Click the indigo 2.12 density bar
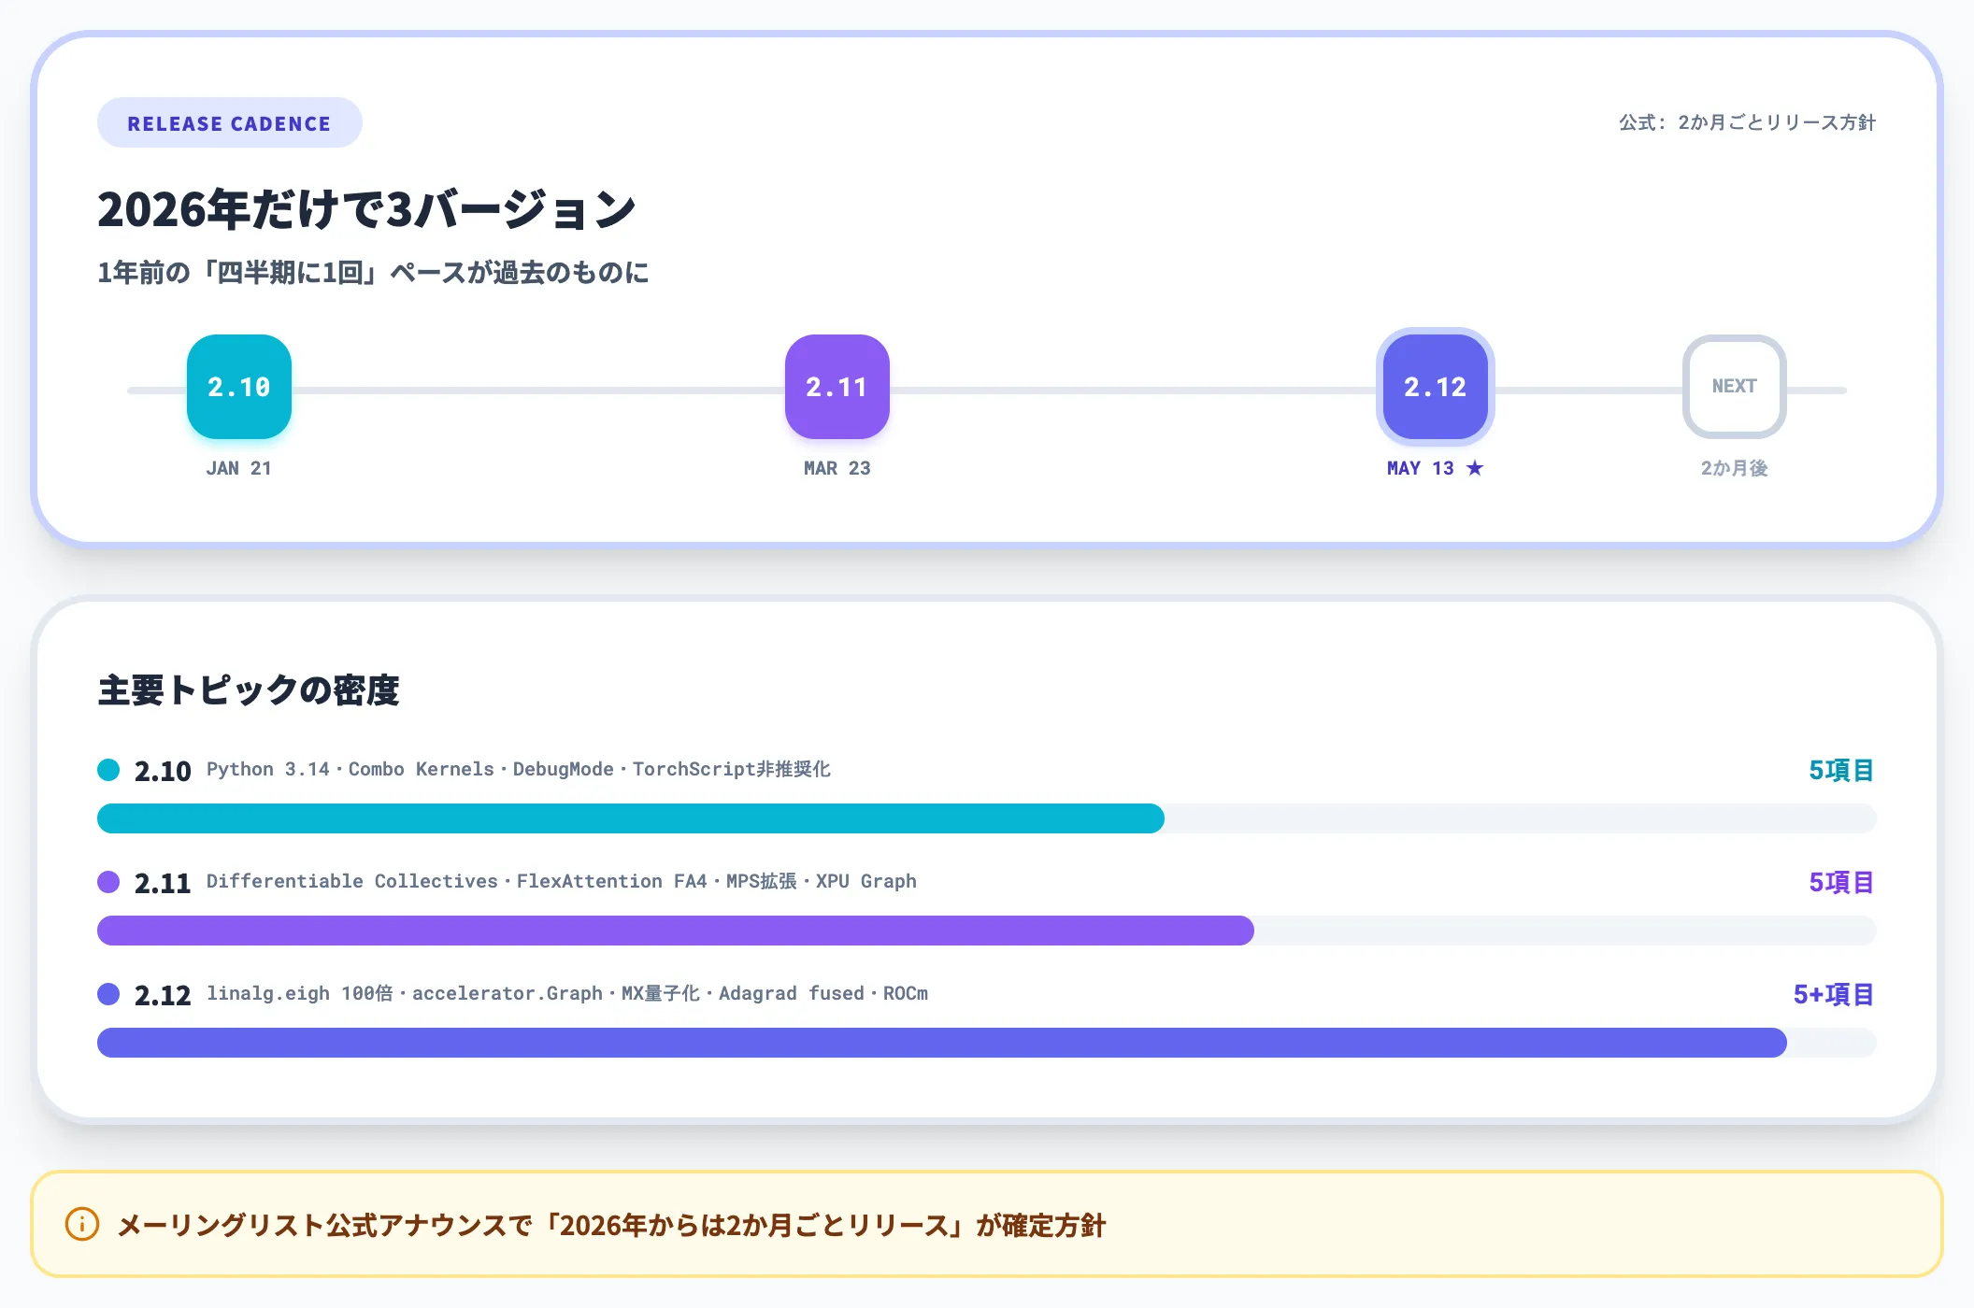 [942, 1043]
